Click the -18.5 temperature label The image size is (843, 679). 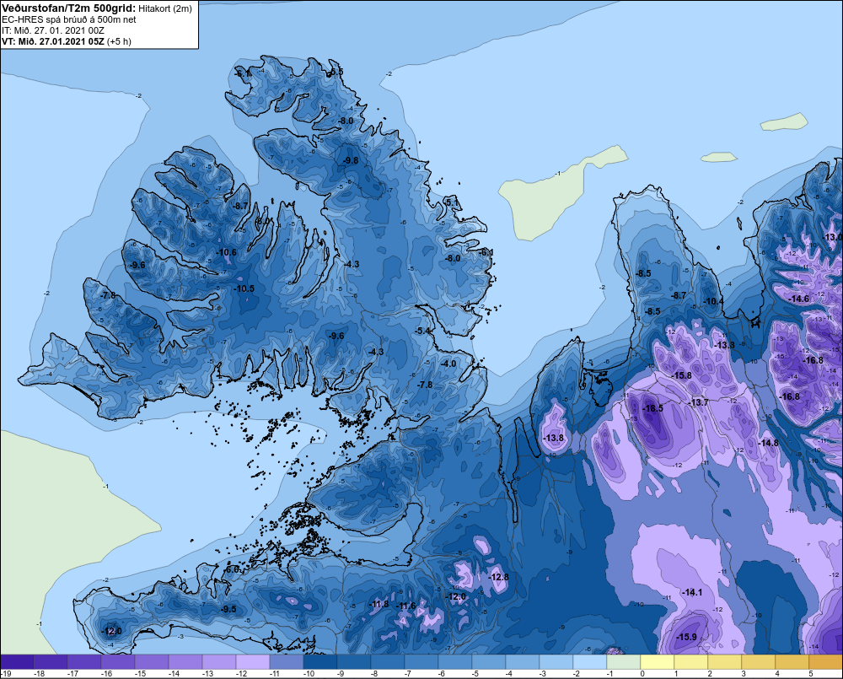pyautogui.click(x=653, y=408)
